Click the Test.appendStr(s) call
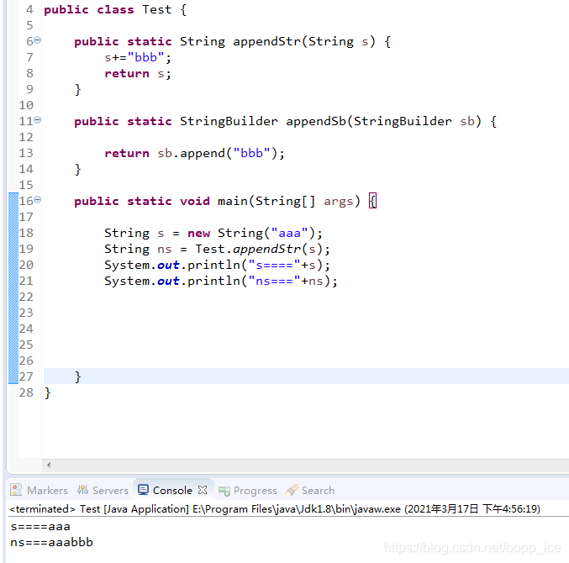The width and height of the screenshot is (569, 563). point(259,249)
